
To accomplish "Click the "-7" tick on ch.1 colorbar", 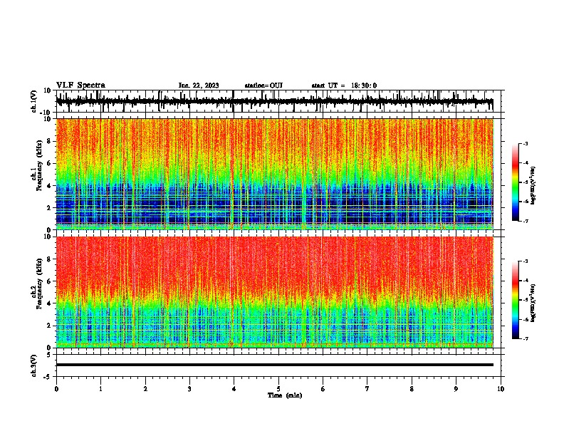I will (525, 221).
